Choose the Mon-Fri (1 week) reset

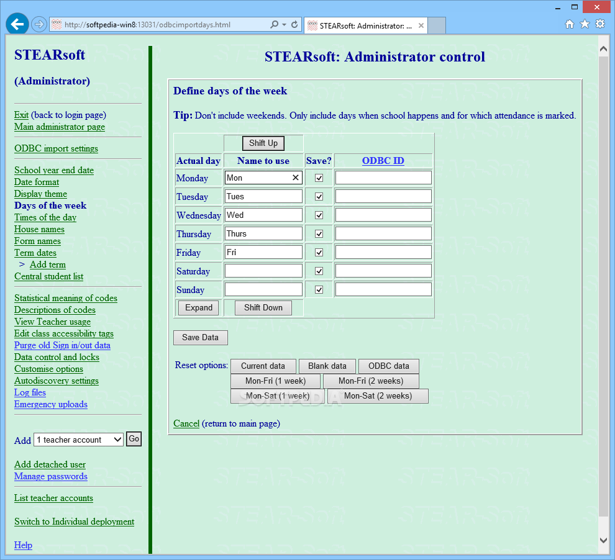click(x=275, y=381)
